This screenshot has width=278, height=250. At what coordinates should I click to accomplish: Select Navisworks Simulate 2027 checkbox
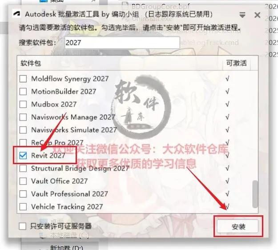pyautogui.click(x=23, y=130)
